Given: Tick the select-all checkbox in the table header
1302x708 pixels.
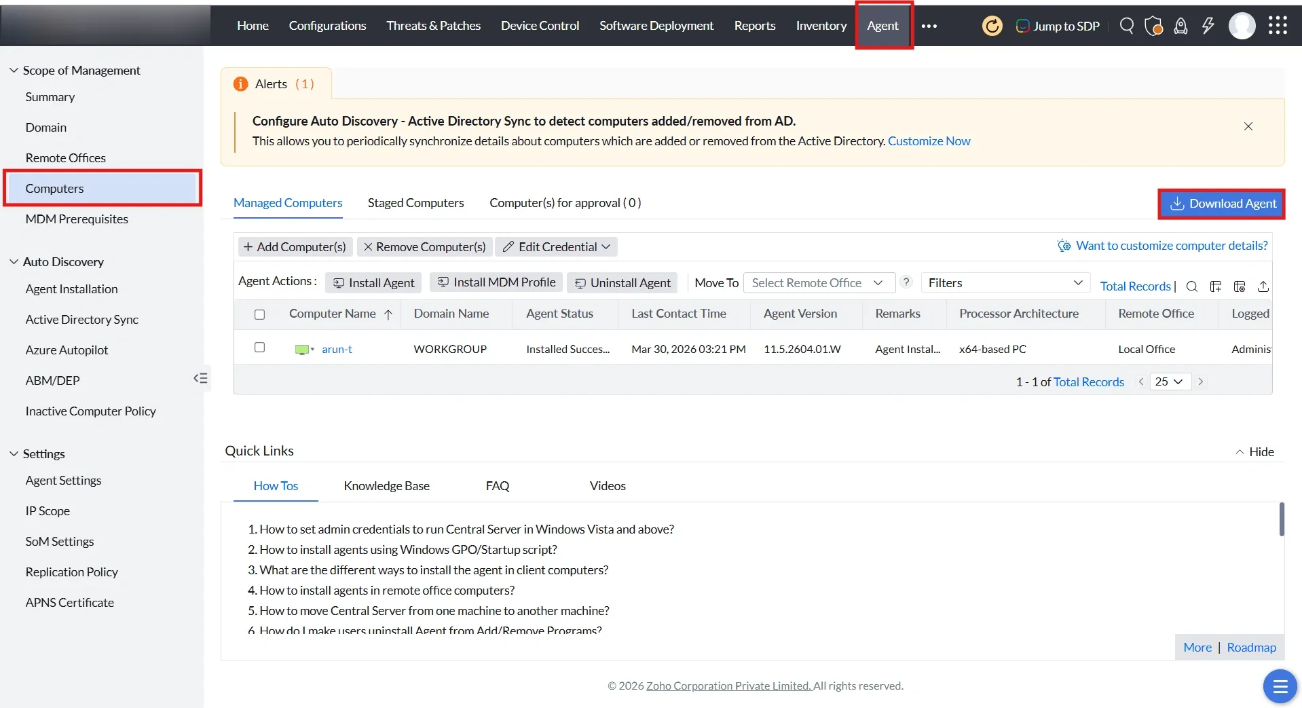Looking at the screenshot, I should tap(259, 314).
